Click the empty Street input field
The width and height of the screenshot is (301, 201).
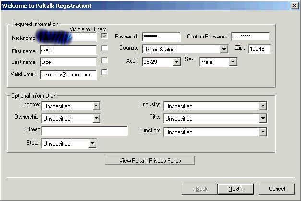pyautogui.click(x=84, y=131)
